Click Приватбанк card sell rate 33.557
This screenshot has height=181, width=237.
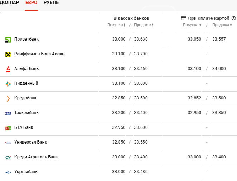[x=219, y=39]
